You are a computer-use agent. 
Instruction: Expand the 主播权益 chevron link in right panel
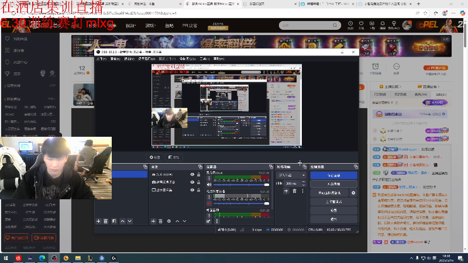click(x=390, y=86)
